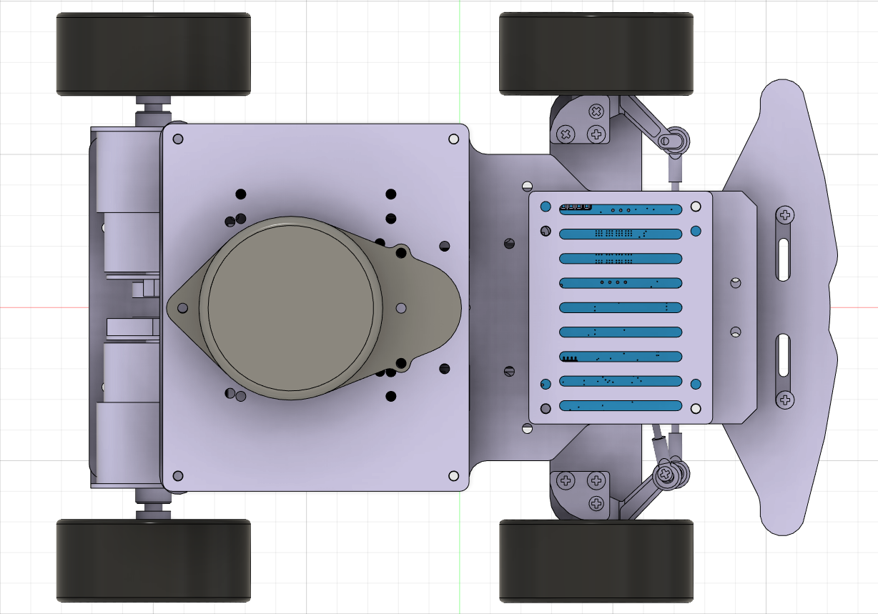
Task: Select the Phillips screw below the lower bumper slot
Action: pos(785,400)
